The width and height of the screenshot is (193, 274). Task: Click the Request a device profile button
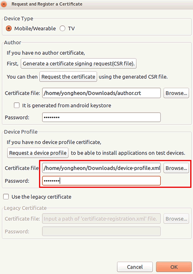pyautogui.click(x=38, y=153)
